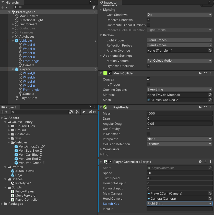The width and height of the screenshot is (214, 215).
Task: Open Cooking Options dropdown
Action: click(180, 89)
